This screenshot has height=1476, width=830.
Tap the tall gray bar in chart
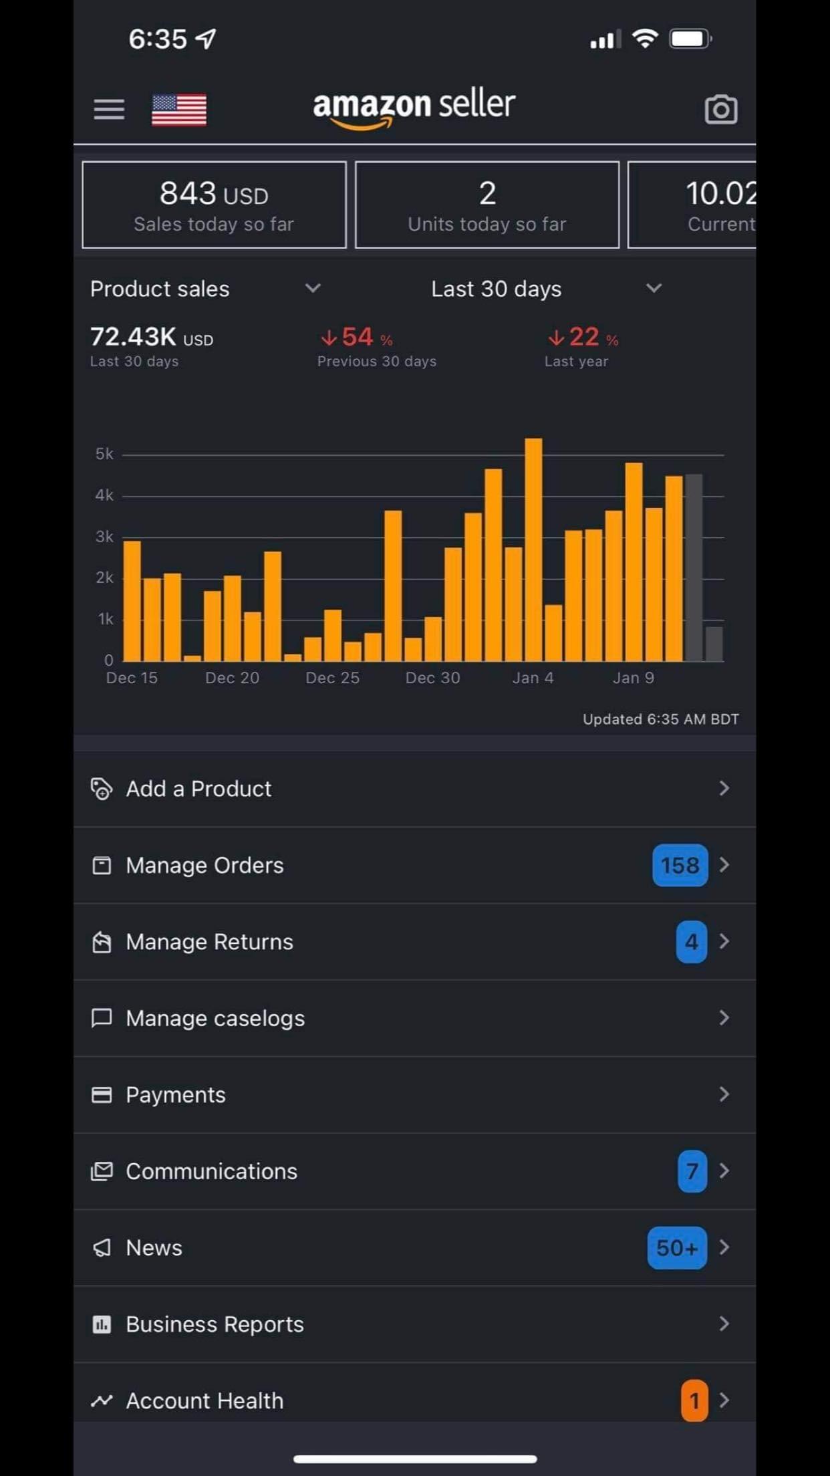[694, 567]
